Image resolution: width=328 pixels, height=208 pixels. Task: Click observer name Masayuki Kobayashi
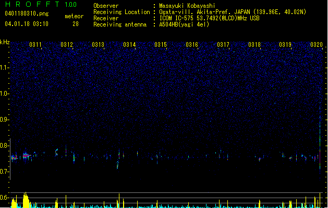coord(187,6)
